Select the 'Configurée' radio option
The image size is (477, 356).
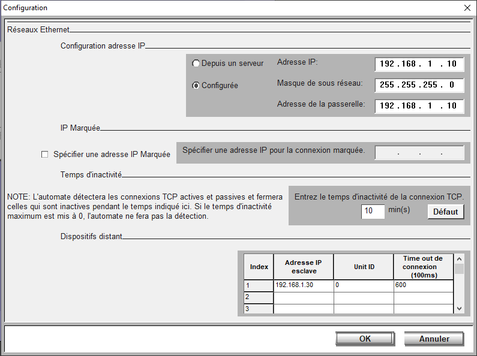tap(196, 86)
